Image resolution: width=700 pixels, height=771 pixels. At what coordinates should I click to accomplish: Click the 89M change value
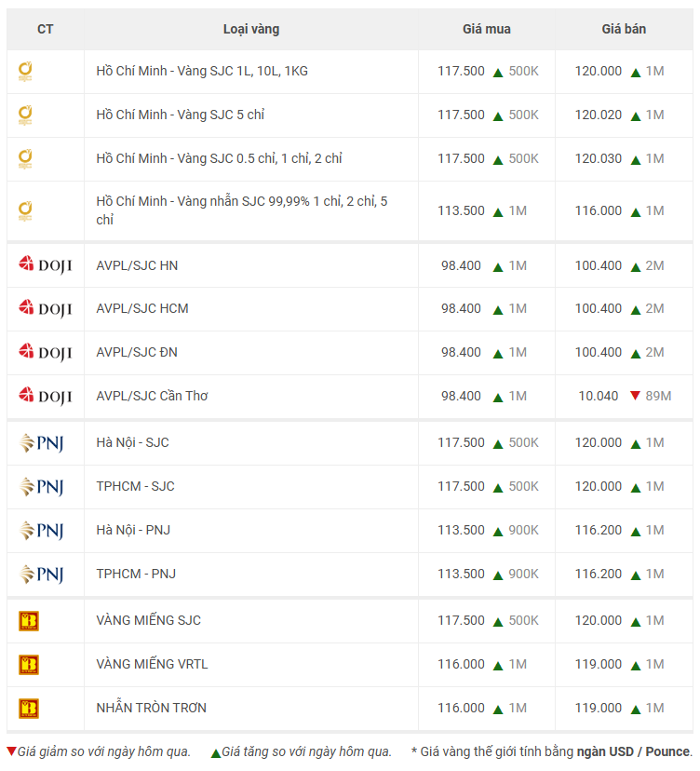pos(658,397)
